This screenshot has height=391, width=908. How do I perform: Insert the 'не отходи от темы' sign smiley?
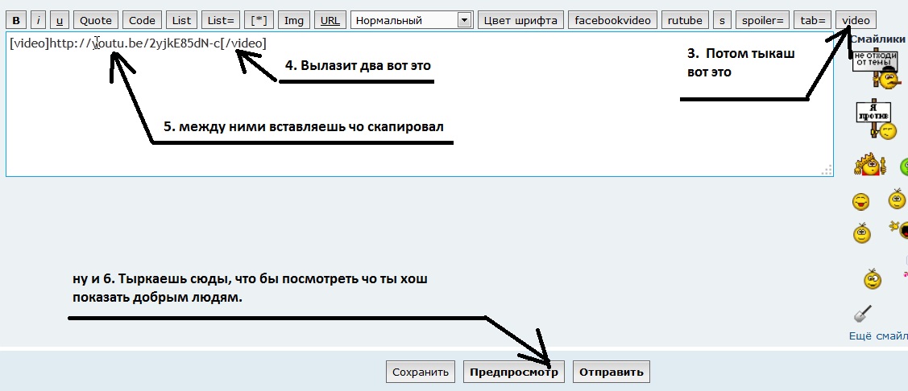point(876,69)
